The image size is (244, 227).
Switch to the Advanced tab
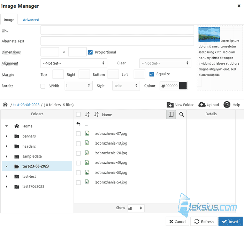pyautogui.click(x=31, y=20)
